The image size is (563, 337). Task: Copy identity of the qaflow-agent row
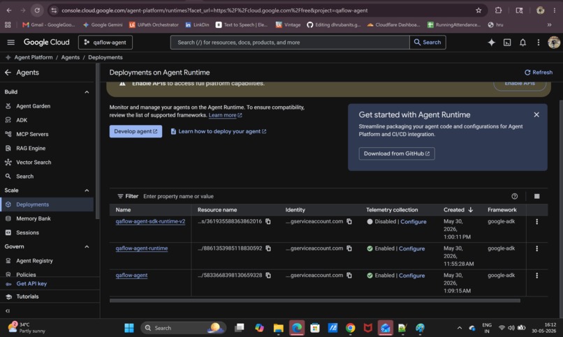(349, 276)
